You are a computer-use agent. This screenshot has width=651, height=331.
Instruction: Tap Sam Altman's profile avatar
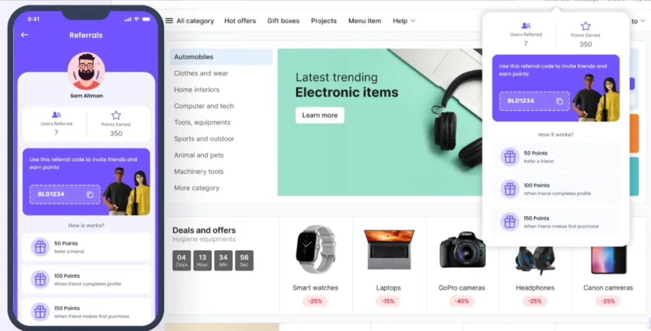[86, 71]
